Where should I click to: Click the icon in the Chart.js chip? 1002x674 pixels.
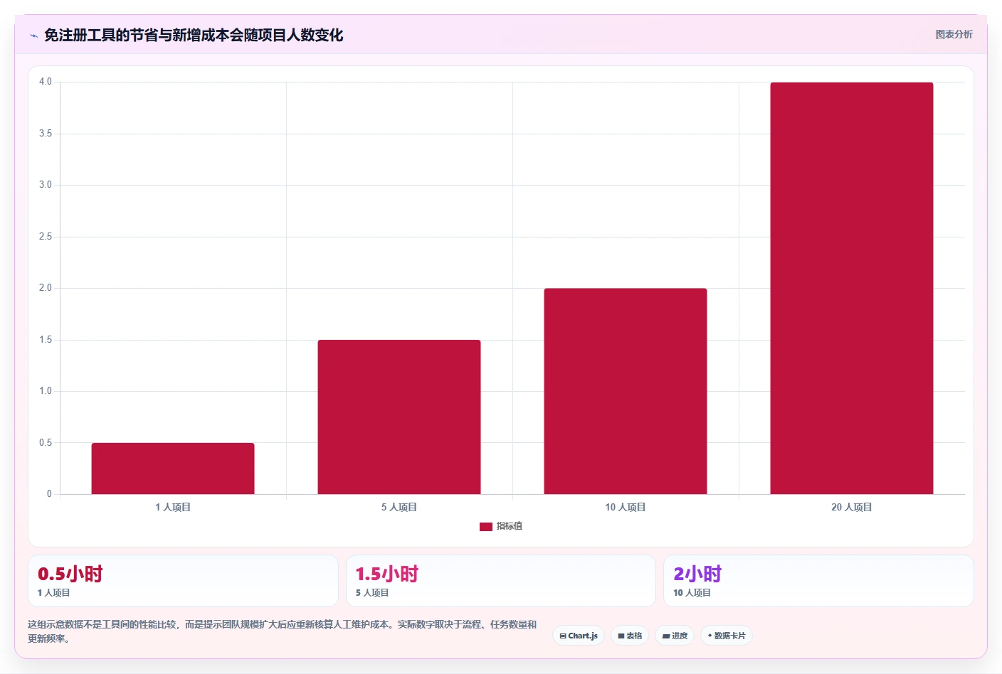point(563,636)
